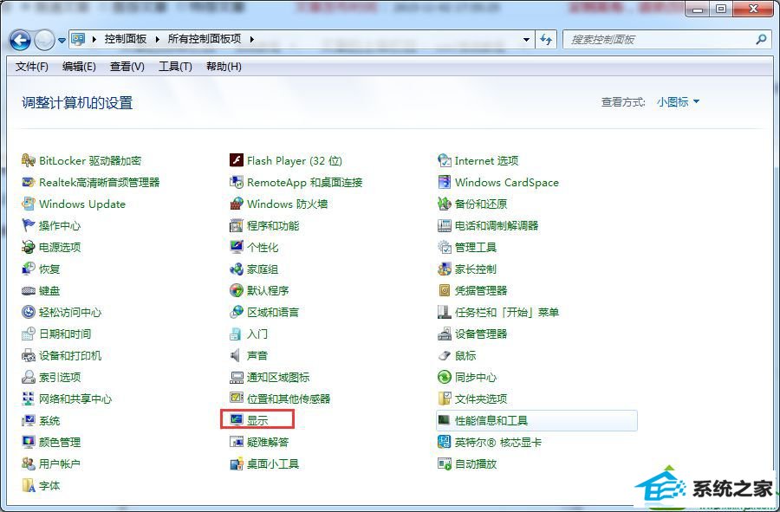The width and height of the screenshot is (780, 512).
Task: Open the 桌面小工具 link
Action: [x=273, y=463]
